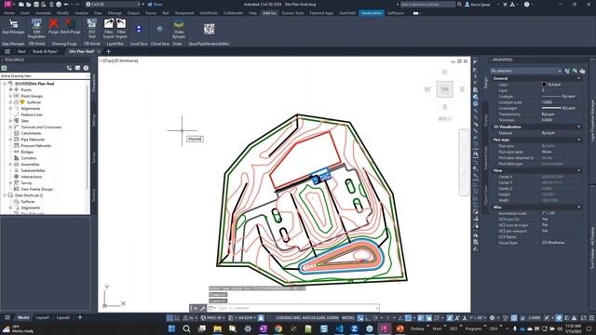This screenshot has height=335, width=596.
Task: Start the Batch Purge tool
Action: pyautogui.click(x=71, y=27)
